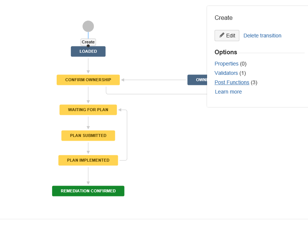Open the Post Functions link

pyautogui.click(x=232, y=82)
